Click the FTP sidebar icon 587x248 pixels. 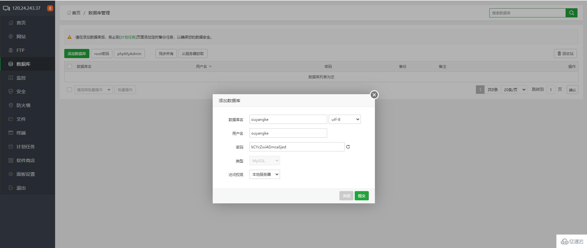tap(11, 50)
